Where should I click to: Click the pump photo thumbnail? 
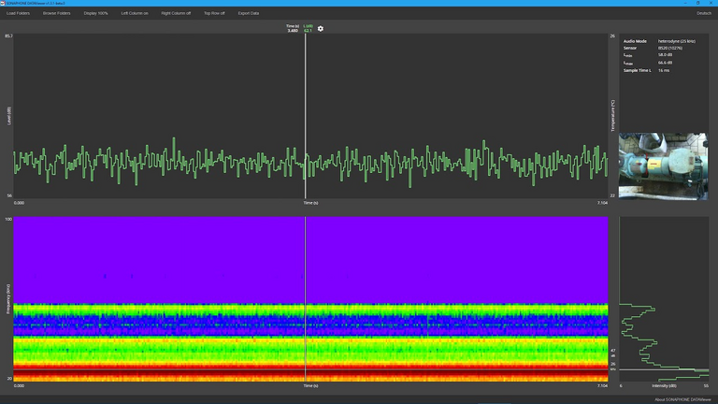pyautogui.click(x=663, y=166)
